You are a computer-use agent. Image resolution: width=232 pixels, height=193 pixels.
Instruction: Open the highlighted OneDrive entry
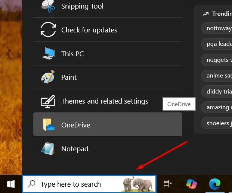click(x=108, y=124)
